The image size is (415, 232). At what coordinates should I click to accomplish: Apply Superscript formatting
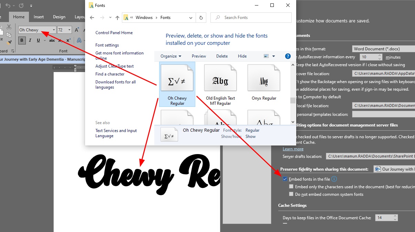pyautogui.click(x=68, y=40)
